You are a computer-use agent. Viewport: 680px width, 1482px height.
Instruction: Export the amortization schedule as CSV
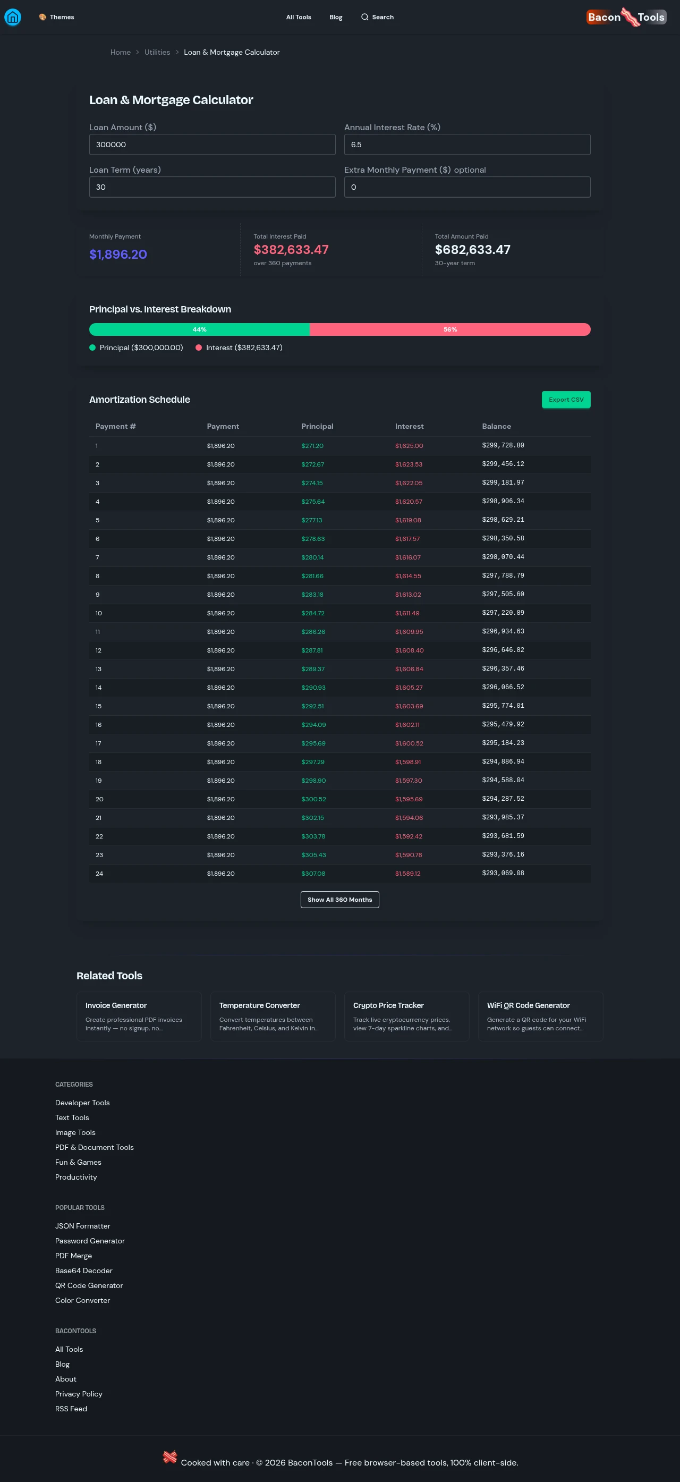[566, 399]
